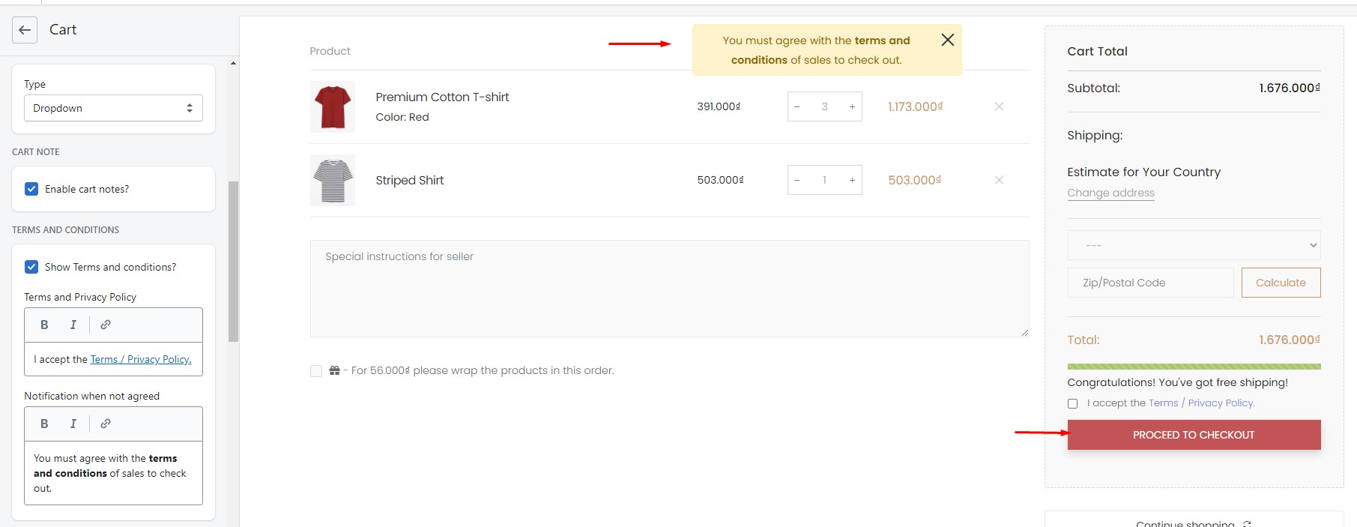The width and height of the screenshot is (1357, 527).
Task: Open the Terms / Privacy Policy link above checkout
Action: pyautogui.click(x=1201, y=403)
